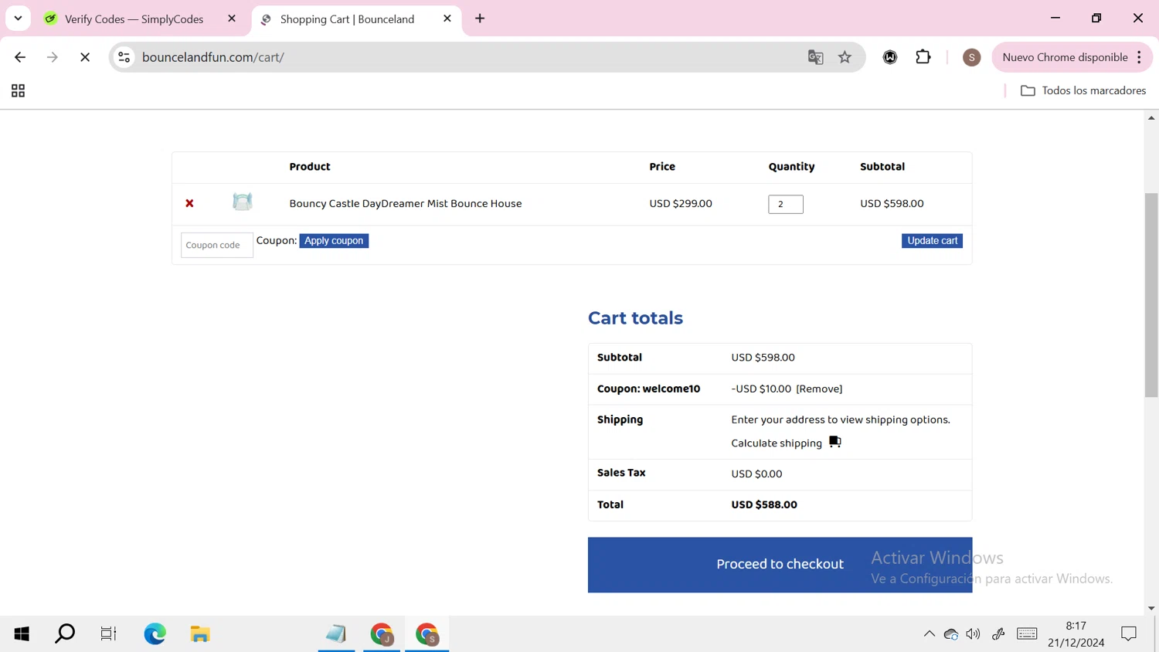The width and height of the screenshot is (1159, 652).
Task: Proceed to checkout button
Action: point(780,565)
